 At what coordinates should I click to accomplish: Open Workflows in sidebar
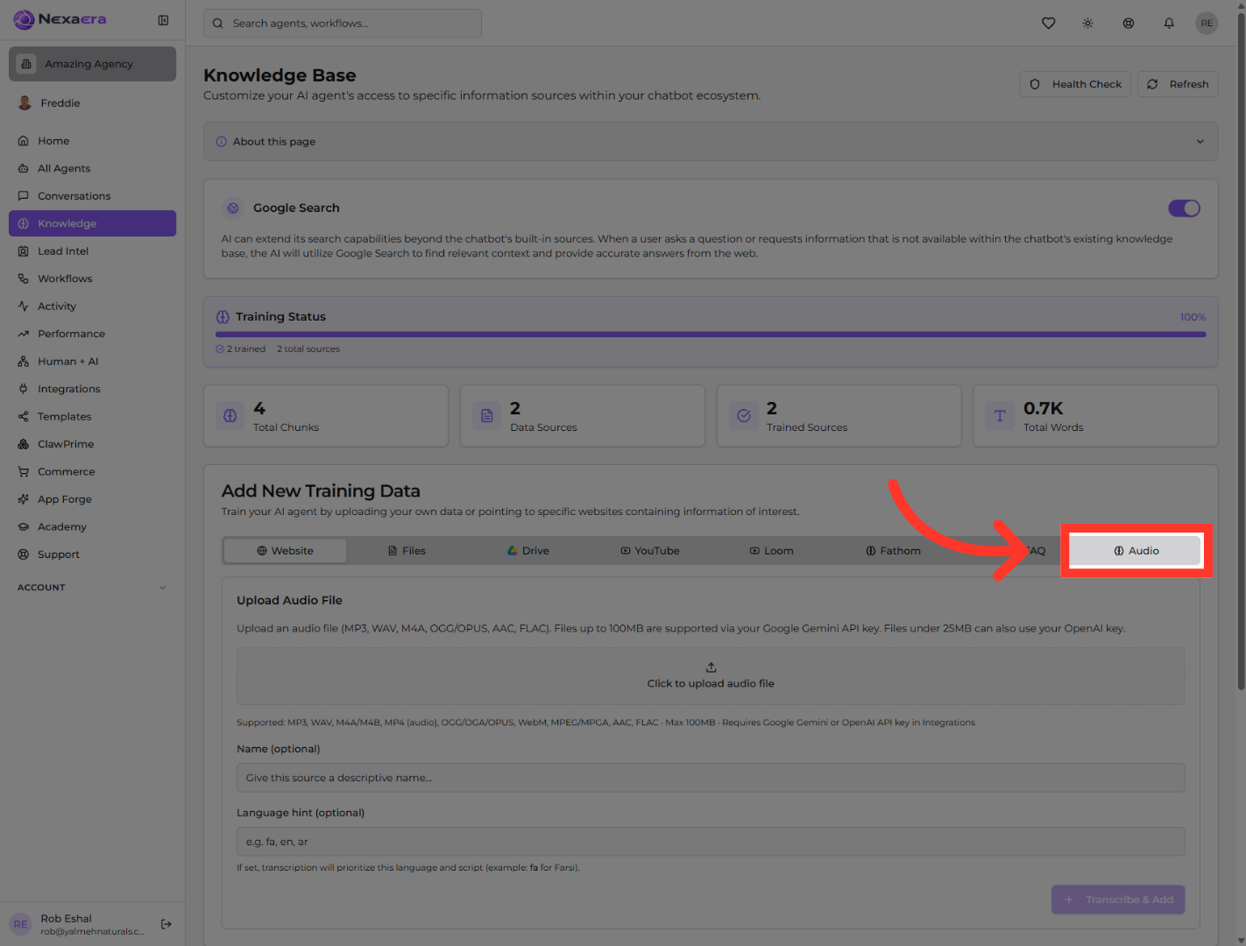92,279
